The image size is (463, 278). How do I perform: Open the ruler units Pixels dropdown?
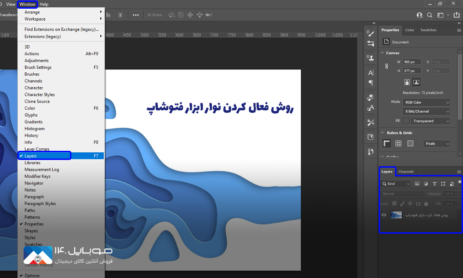[x=436, y=144]
